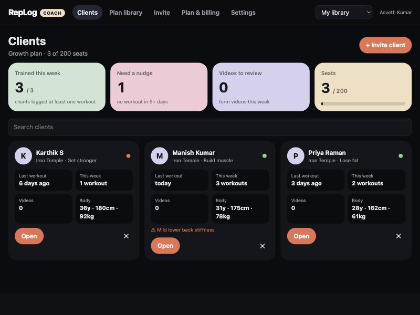
Task: Remove Karthik S with the X icon
Action: pyautogui.click(x=126, y=236)
